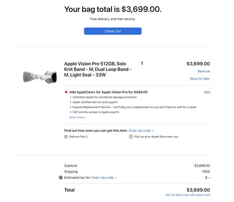Remove Apple Vision Pro from bag
The width and height of the screenshot is (234, 202).
coord(204,71)
